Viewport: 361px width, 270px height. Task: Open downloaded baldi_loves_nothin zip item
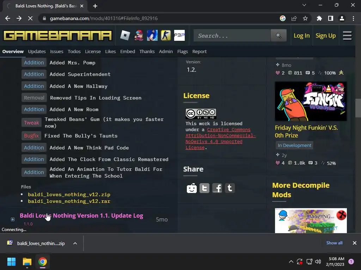coord(36,243)
